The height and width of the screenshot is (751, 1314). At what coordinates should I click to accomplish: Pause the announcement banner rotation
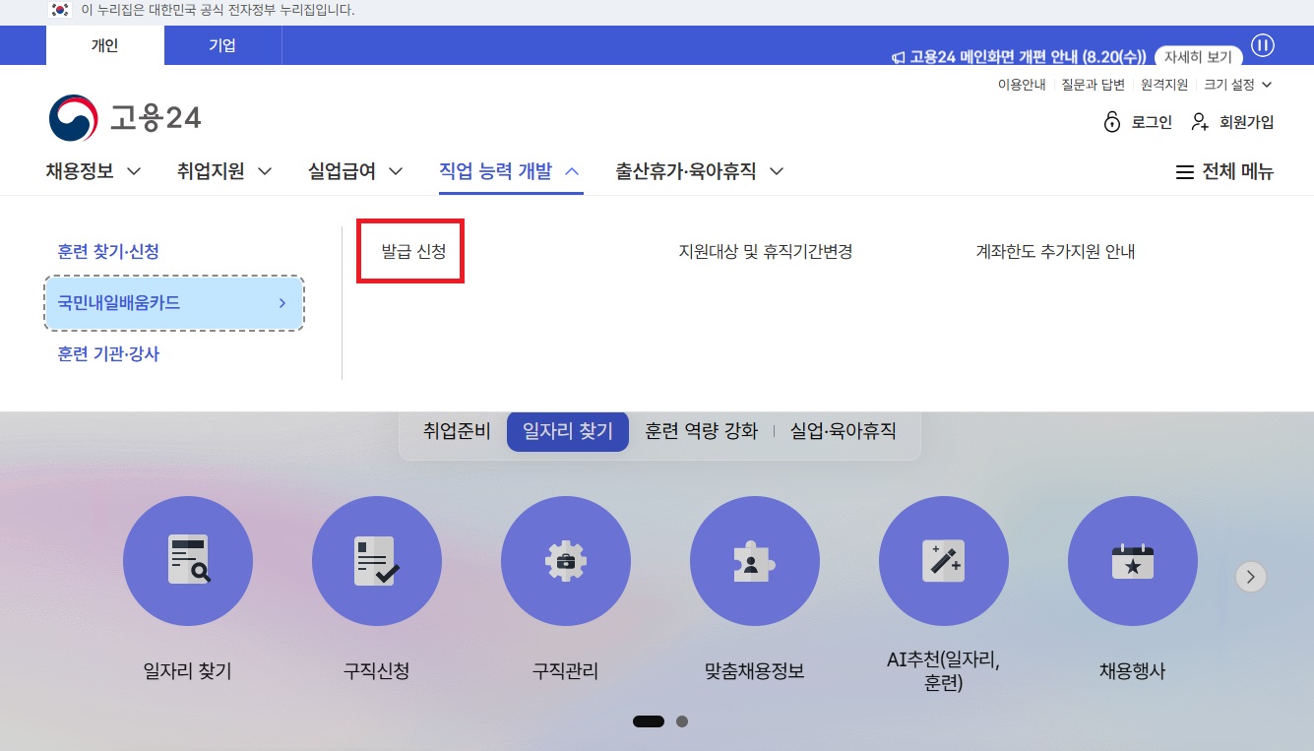click(x=1262, y=45)
